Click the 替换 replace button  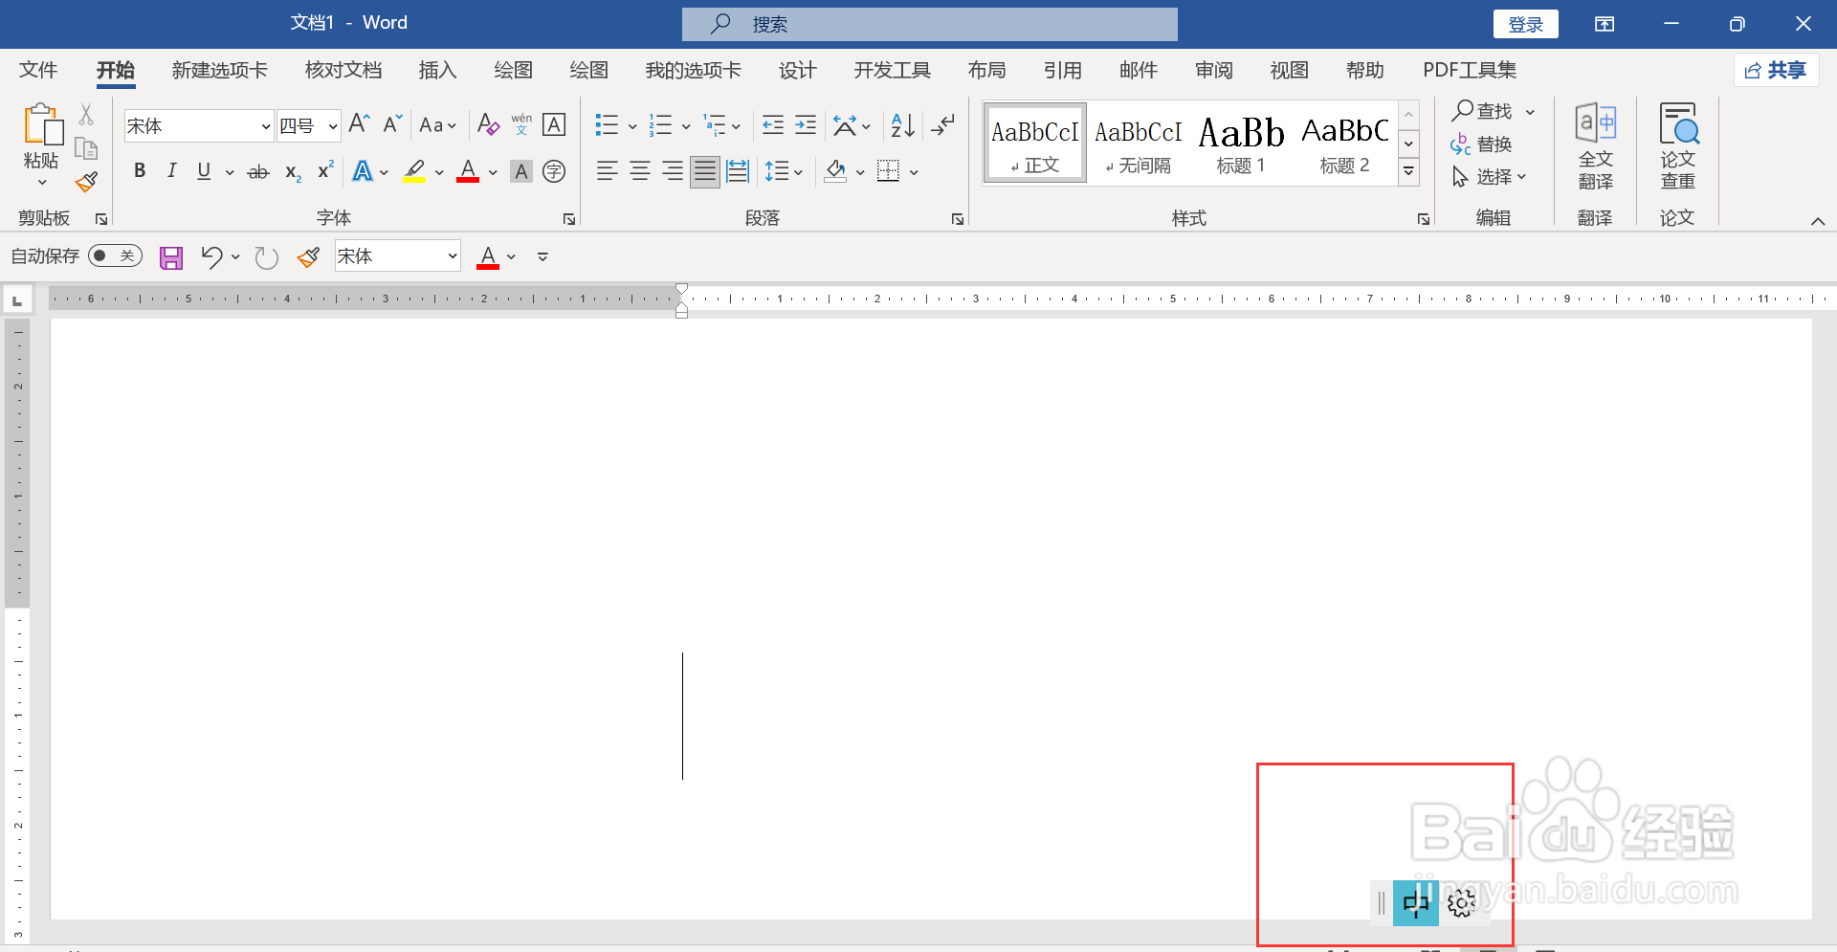(x=1481, y=144)
